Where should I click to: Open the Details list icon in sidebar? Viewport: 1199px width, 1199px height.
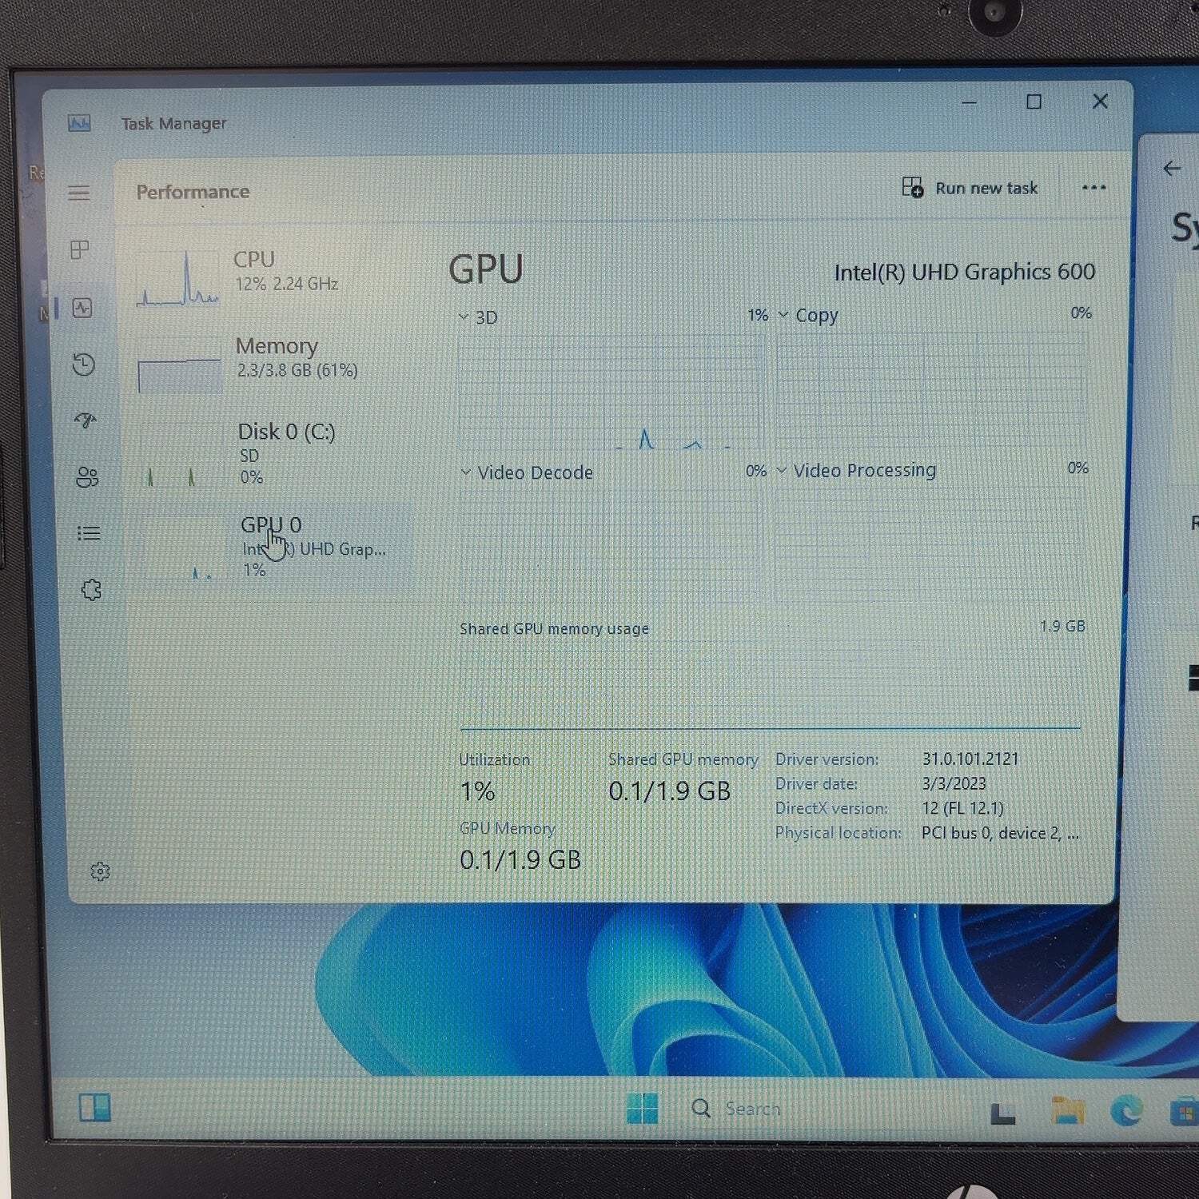89,533
